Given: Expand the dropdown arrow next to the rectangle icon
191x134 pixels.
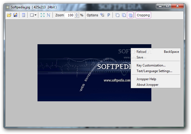Looking at the screenshot, I should 35,15.
